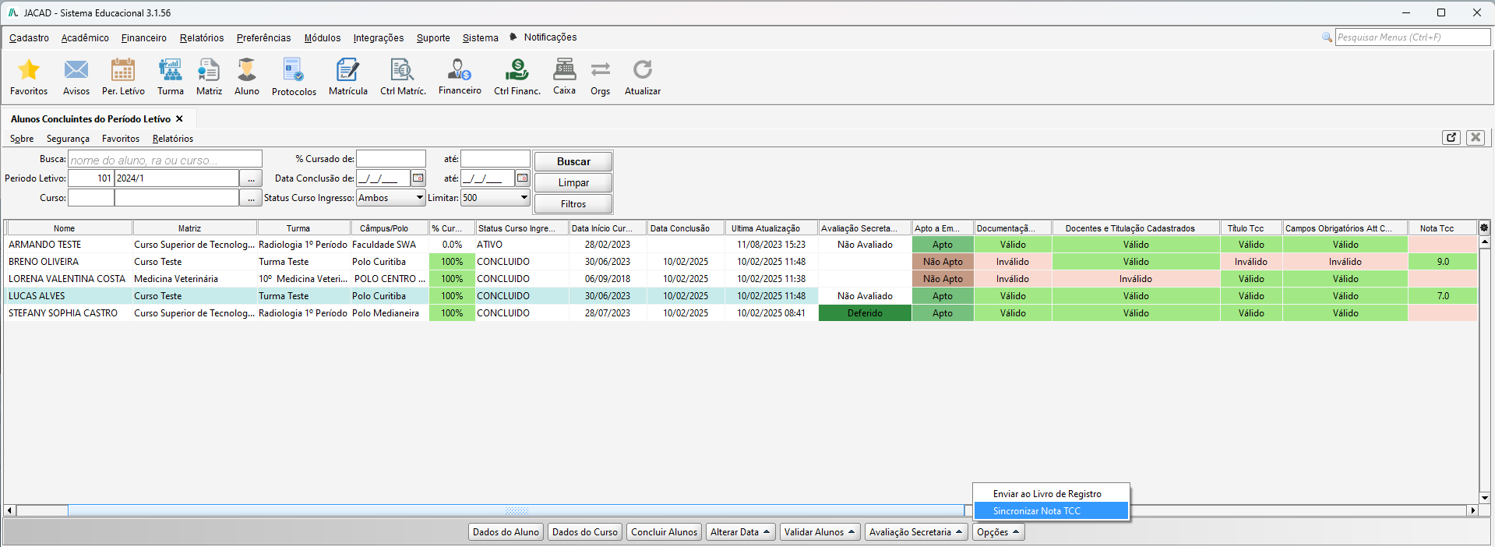Open the Relatórios main menu
The height and width of the screenshot is (547, 1495).
pos(202,37)
